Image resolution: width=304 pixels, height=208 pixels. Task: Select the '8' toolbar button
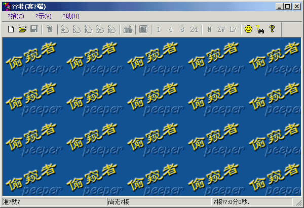pos(182,29)
